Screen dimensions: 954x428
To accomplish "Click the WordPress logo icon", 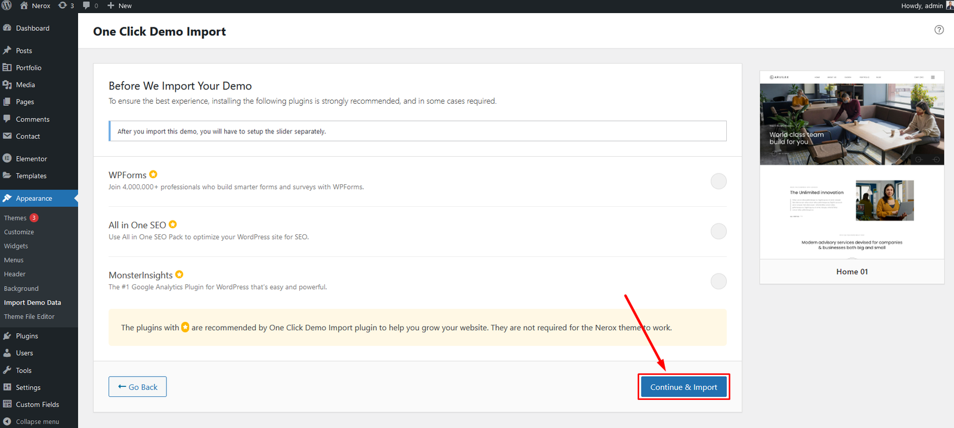I will click(x=7, y=5).
